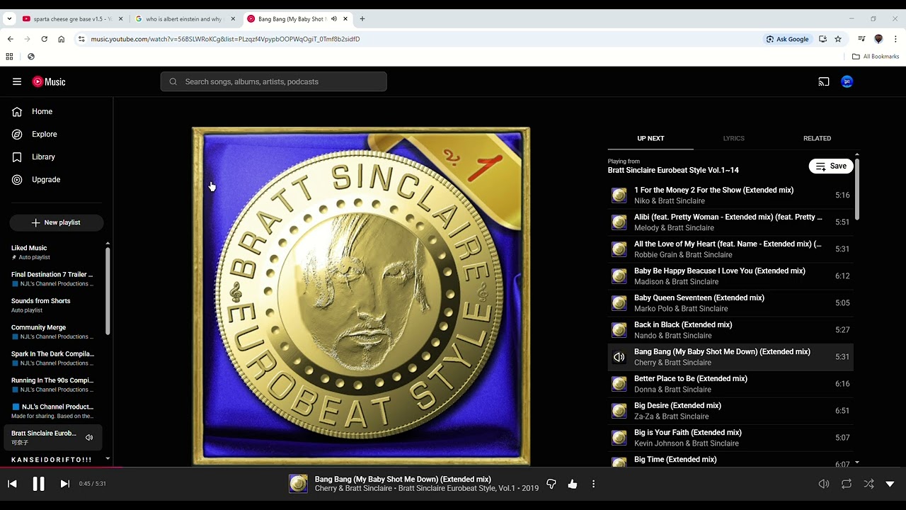This screenshot has height=510, width=906.
Task: Play "Better Place to Be (Extended mix)"
Action: coord(730,384)
